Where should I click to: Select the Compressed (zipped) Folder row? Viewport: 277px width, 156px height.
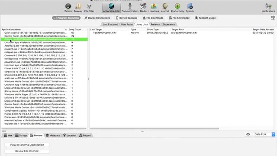tap(44, 110)
